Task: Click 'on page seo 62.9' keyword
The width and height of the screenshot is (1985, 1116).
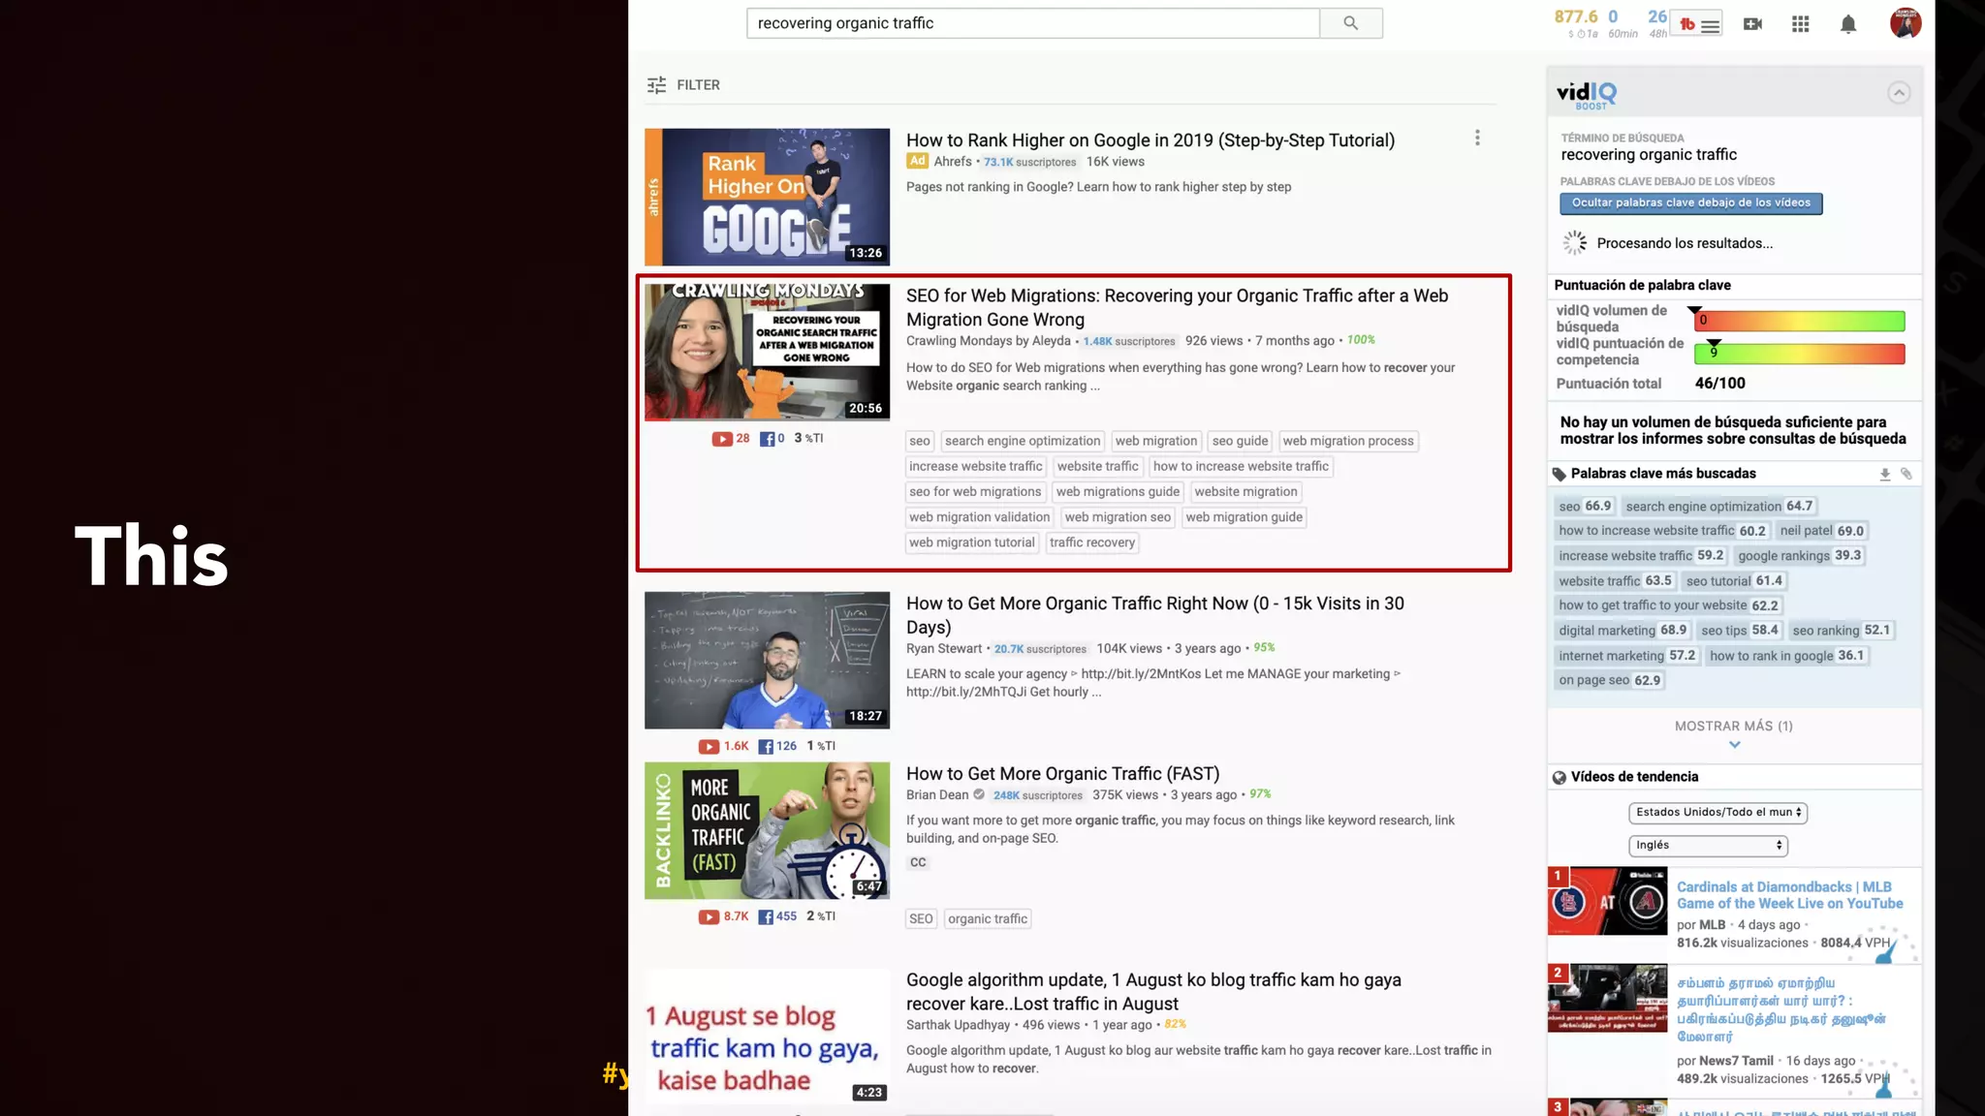Action: 1609,681
